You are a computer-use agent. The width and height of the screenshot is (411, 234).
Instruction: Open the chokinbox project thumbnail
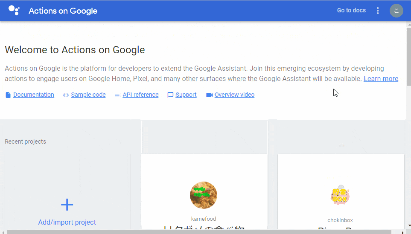340,195
